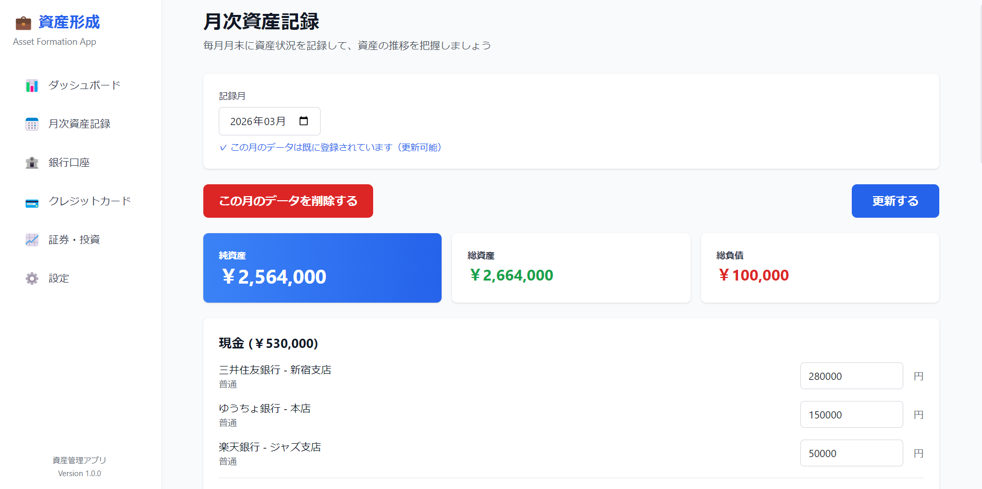Screen dimensions: 982x489
Task: Click the briefcase logo icon of 資産形成
Action: tap(22, 22)
